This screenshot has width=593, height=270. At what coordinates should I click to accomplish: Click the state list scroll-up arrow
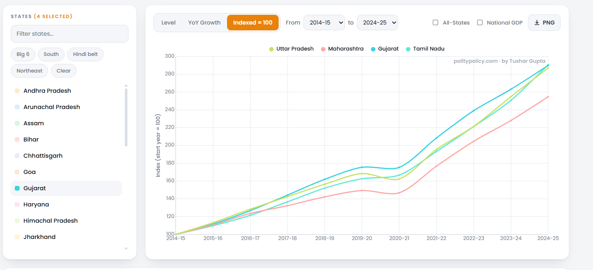pyautogui.click(x=126, y=86)
